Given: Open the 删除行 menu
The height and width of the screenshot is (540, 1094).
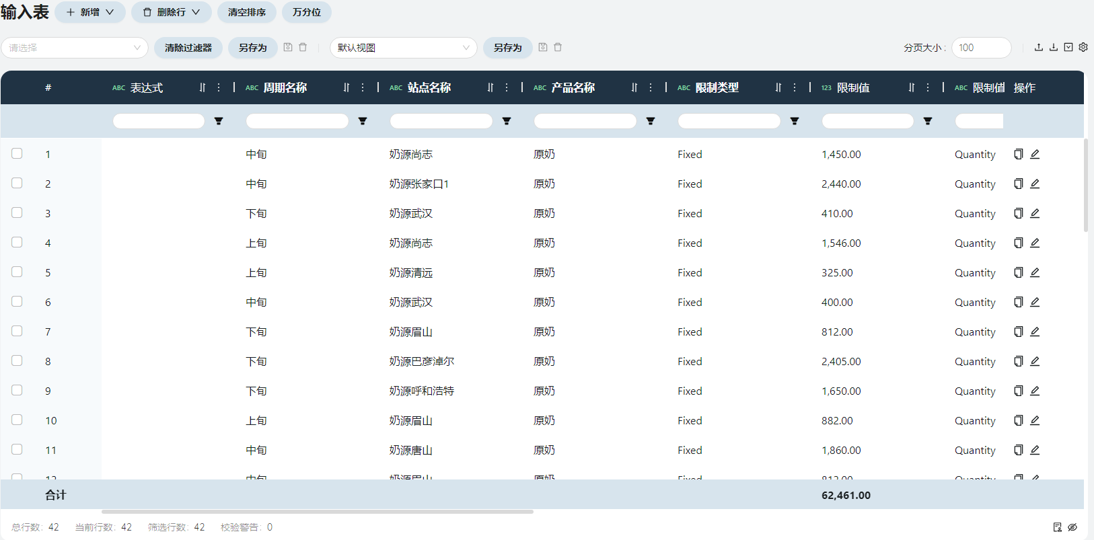Looking at the screenshot, I should tap(172, 12).
